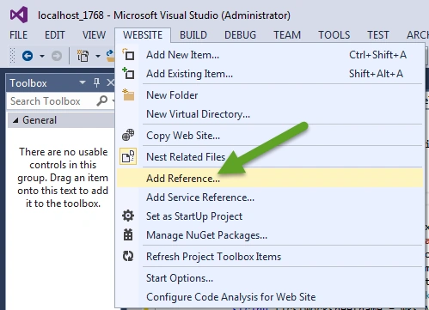Open the VIEW menu
The image size is (429, 310).
94,35
